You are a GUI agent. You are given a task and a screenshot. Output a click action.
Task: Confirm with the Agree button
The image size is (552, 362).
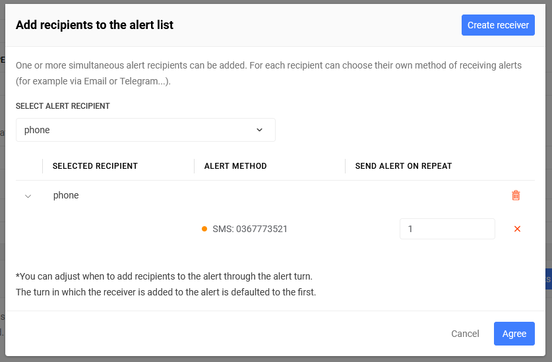(x=514, y=334)
